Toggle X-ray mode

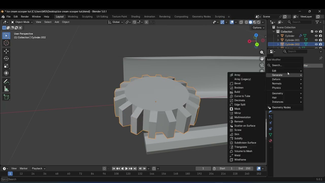[241, 22]
